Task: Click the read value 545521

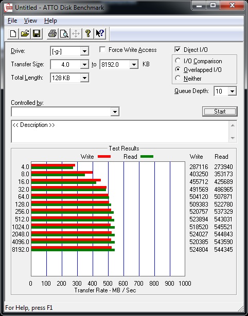Action: 224,227
